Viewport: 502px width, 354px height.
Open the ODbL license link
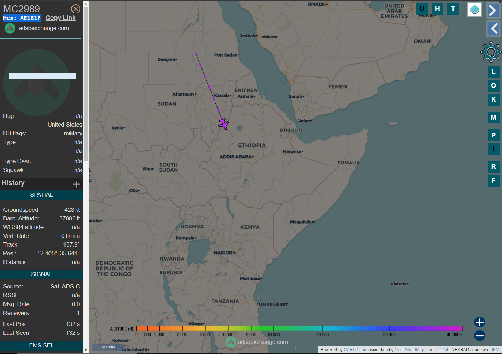[444, 350]
